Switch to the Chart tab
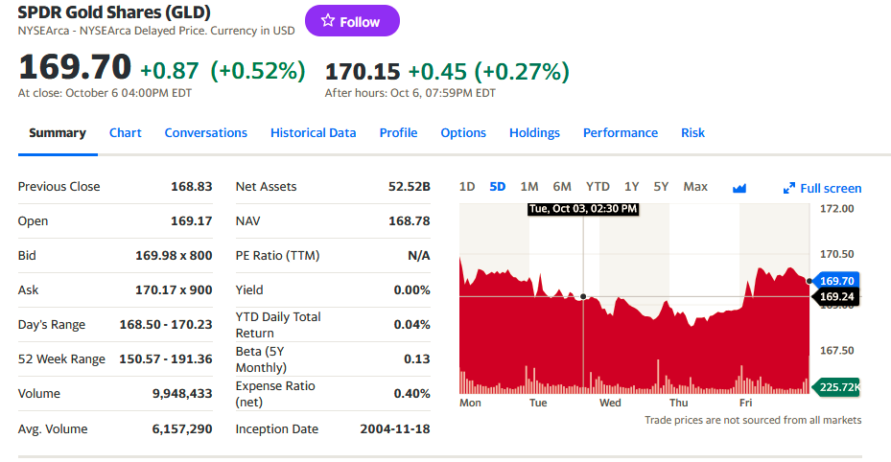The width and height of the screenshot is (891, 462). coord(125,133)
